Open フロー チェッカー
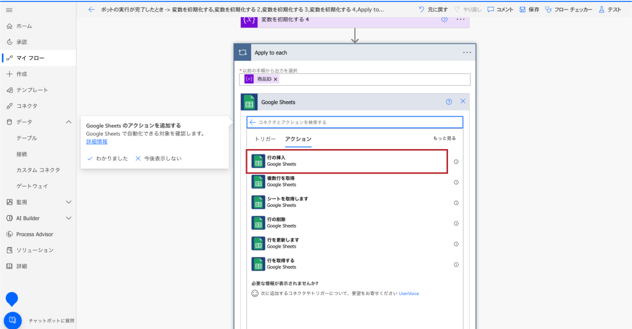 (568, 10)
